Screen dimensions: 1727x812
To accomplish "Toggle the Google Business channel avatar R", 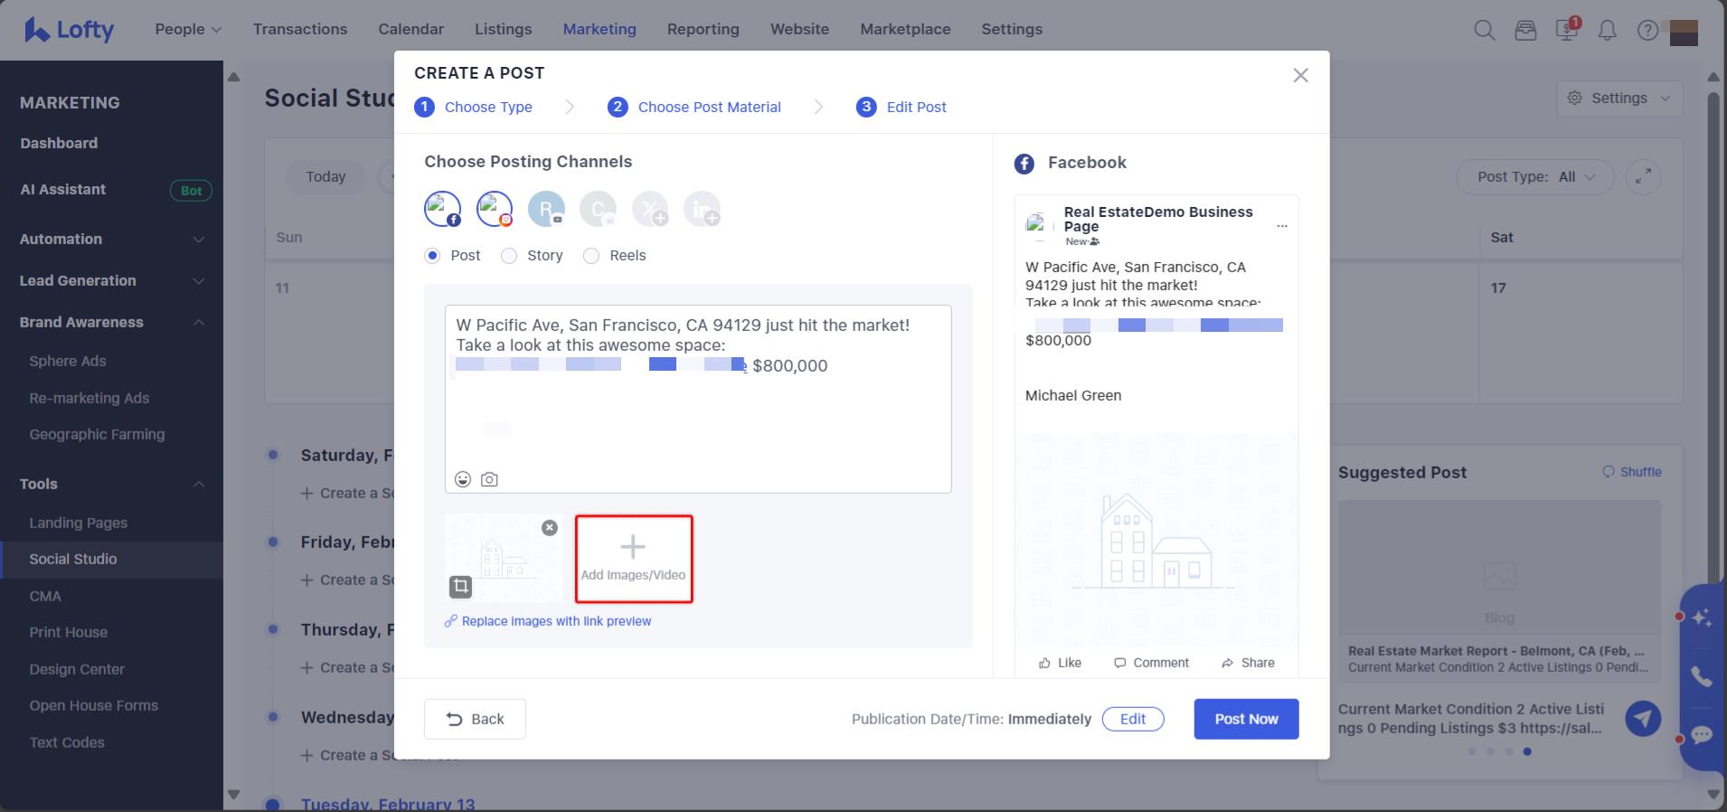I will 546,209.
